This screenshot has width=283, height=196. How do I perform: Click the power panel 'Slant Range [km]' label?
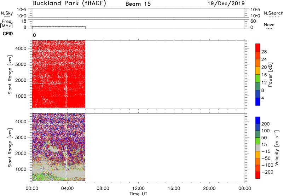(10, 75)
